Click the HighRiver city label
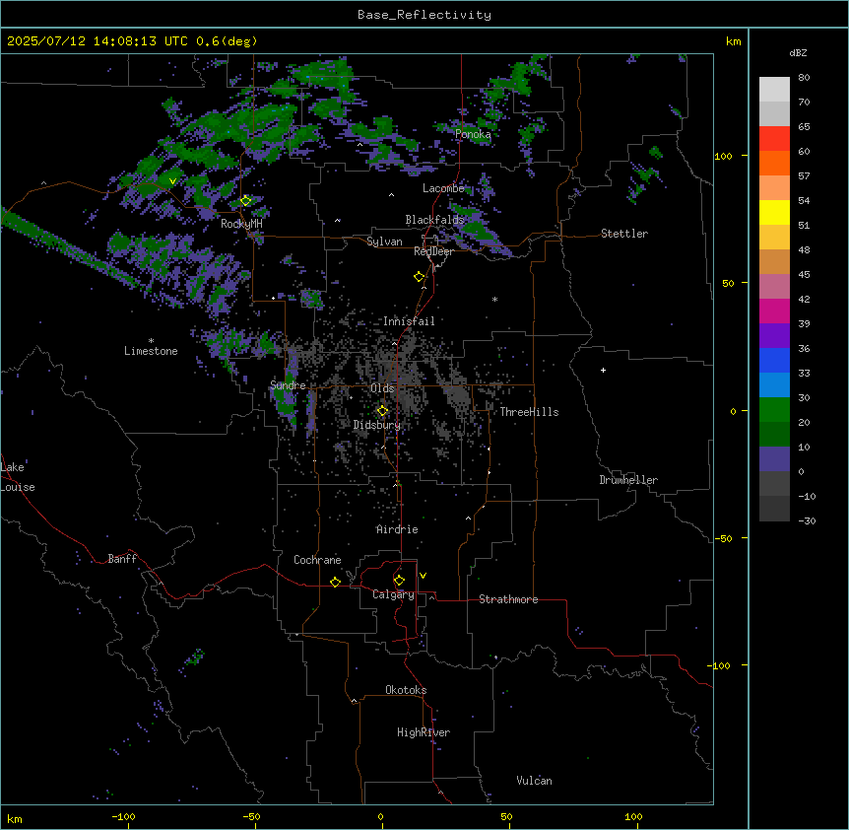This screenshot has height=830, width=849. tap(424, 732)
